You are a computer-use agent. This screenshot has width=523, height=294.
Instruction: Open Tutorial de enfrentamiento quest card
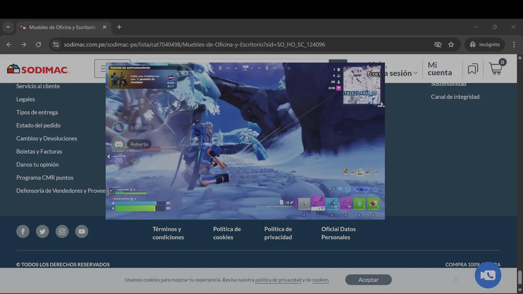(142, 77)
